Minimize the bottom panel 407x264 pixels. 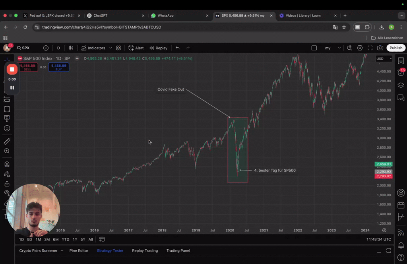379,251
